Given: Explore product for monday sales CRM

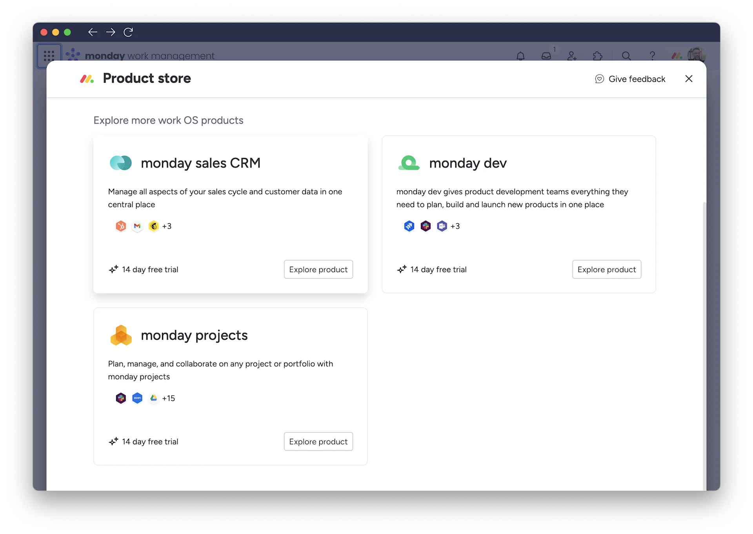Looking at the screenshot, I should point(318,269).
